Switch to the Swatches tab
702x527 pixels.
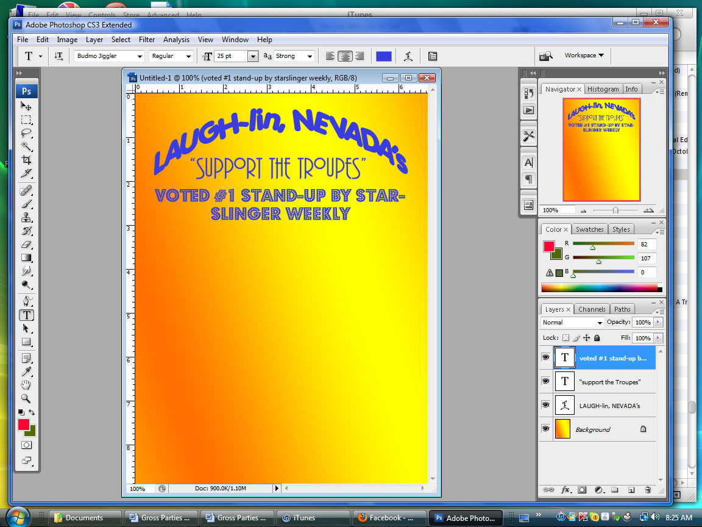(x=589, y=229)
